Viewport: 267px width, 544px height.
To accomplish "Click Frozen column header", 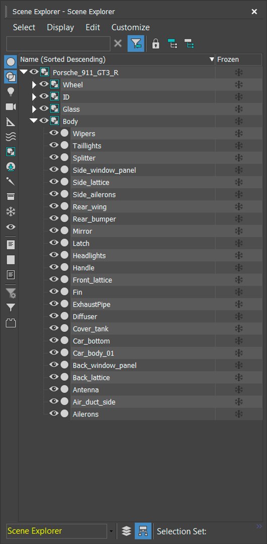I will 239,59.
